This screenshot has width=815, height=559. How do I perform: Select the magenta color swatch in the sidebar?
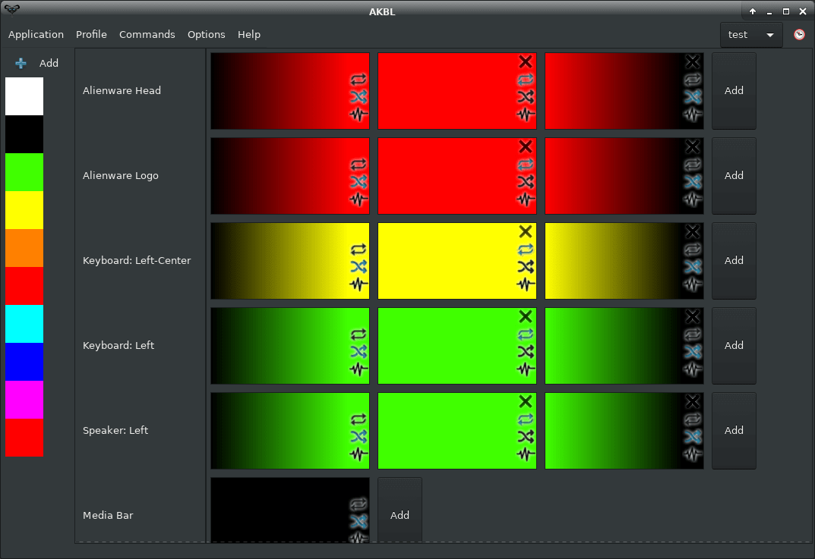[x=24, y=399]
